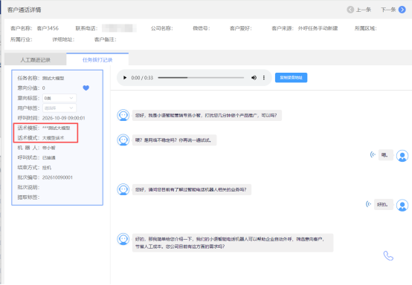Viewport: 412px width, 285px height.
Task: Seek on the audio progress bar
Action: [201, 78]
